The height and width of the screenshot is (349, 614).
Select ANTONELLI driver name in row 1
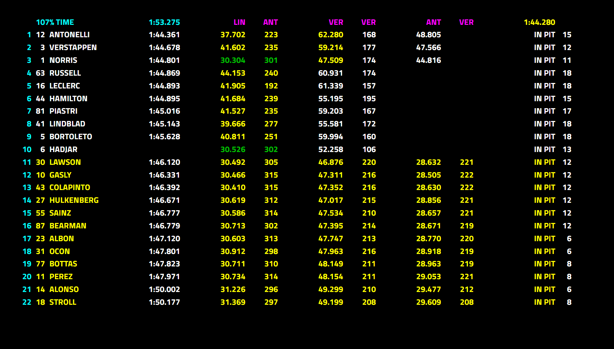pyautogui.click(x=70, y=35)
